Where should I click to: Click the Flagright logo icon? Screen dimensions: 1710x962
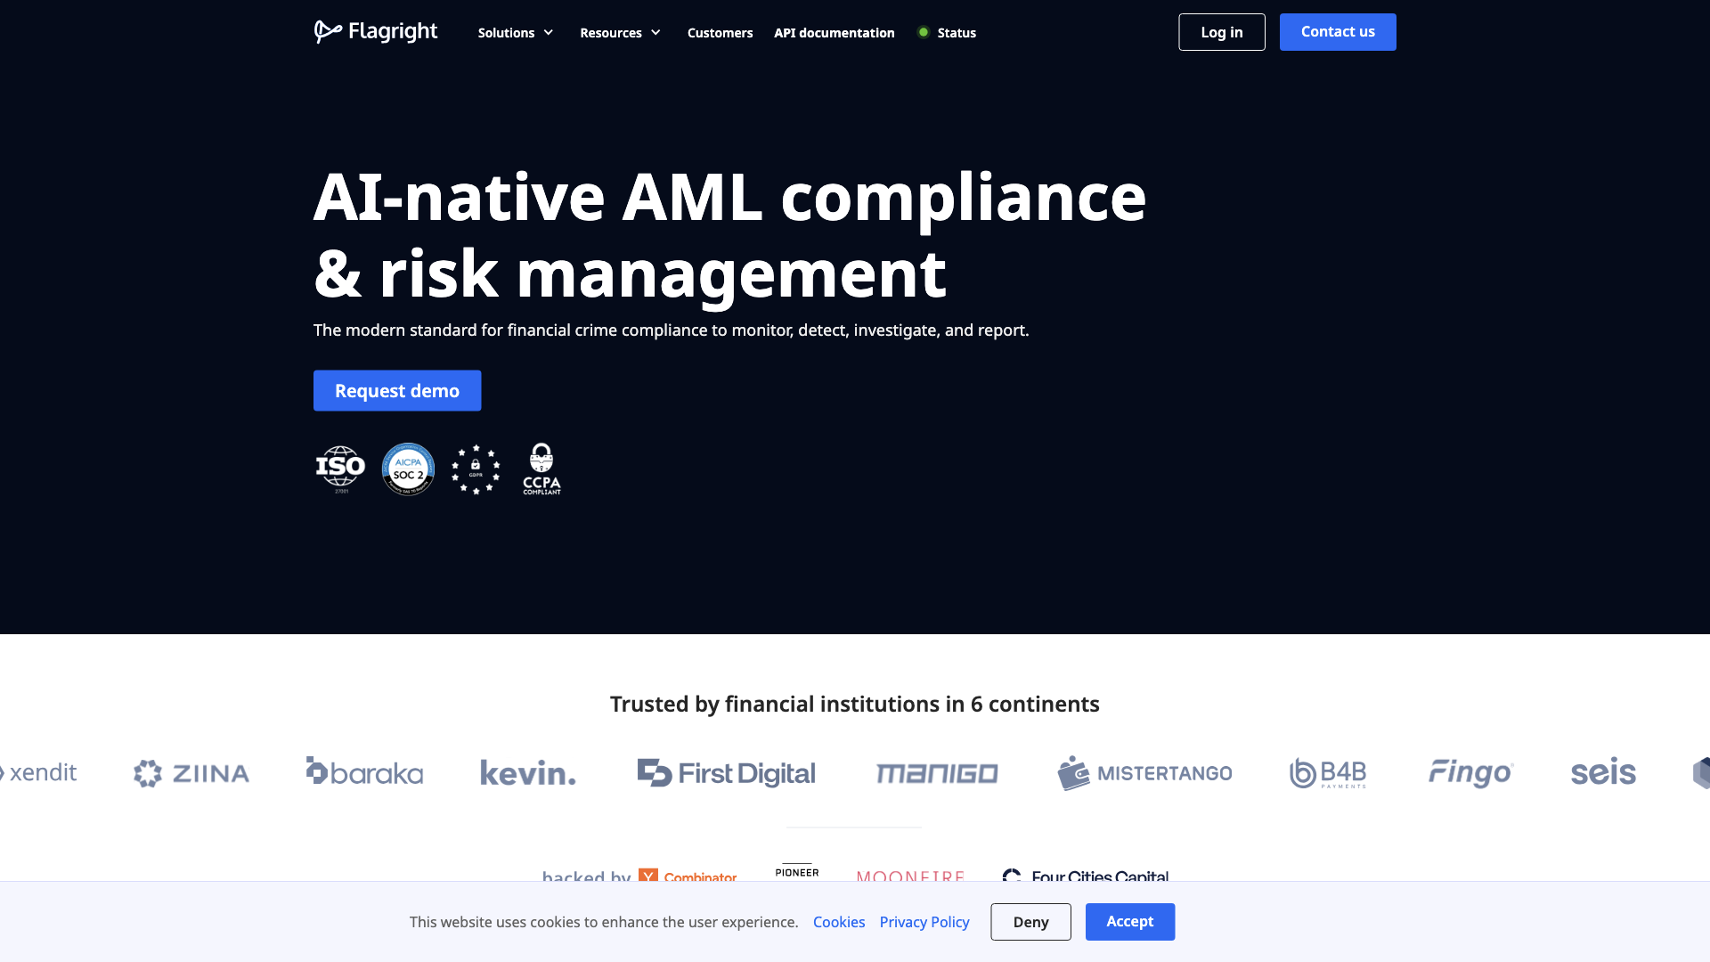click(327, 32)
